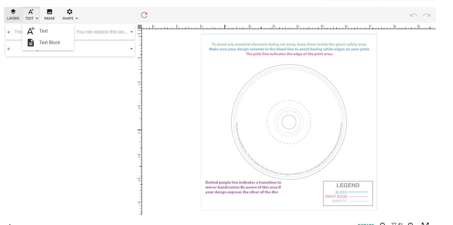Click the 'BLEED' legend label
Image resolution: width=453 pixels, height=225 pixels.
(x=341, y=192)
